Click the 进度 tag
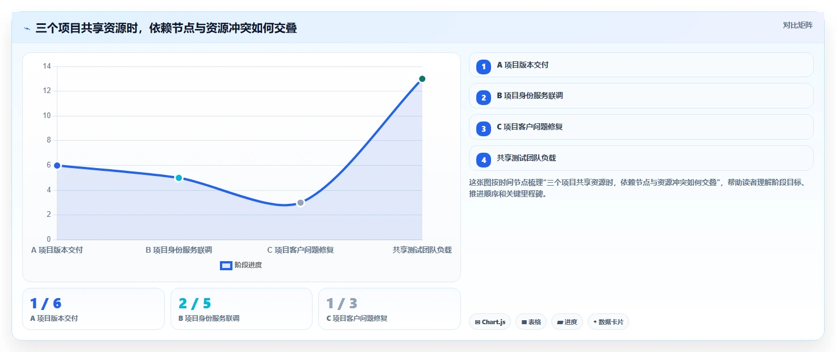This screenshot has width=836, height=352. (567, 322)
